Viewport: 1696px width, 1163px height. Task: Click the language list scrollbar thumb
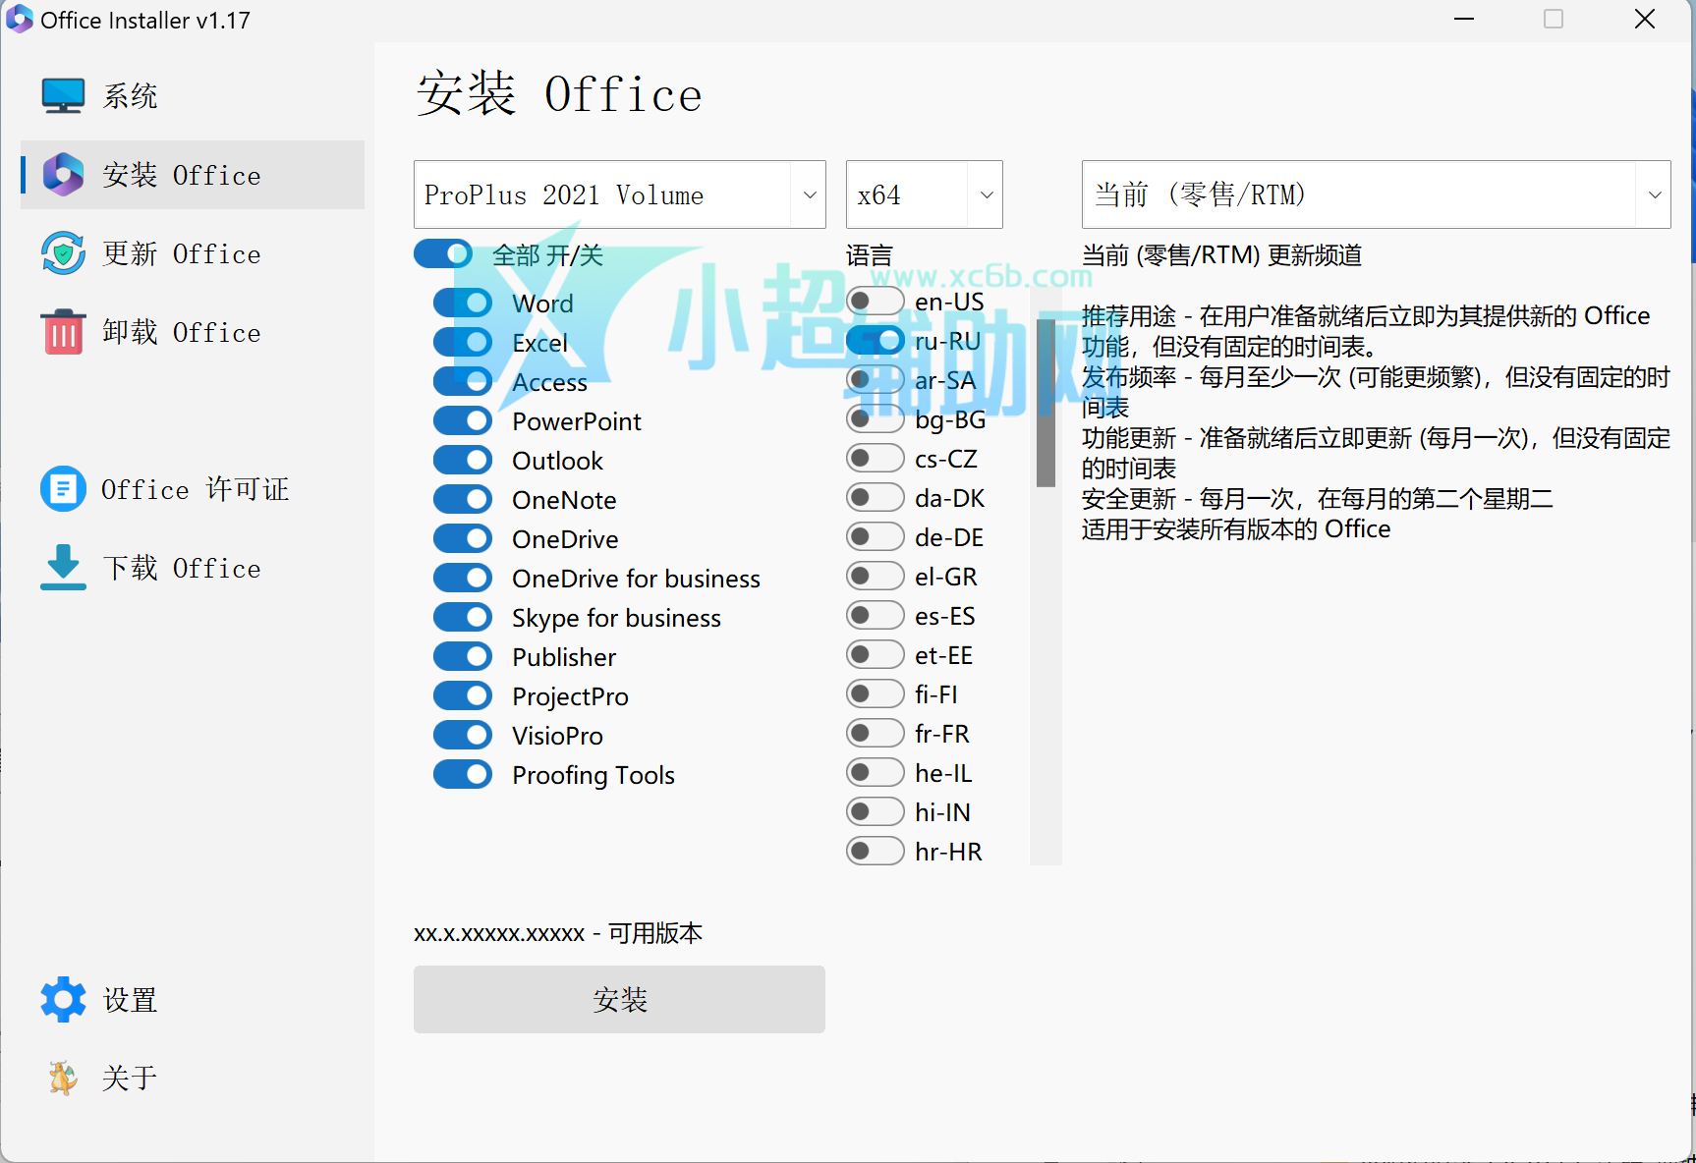(1046, 402)
